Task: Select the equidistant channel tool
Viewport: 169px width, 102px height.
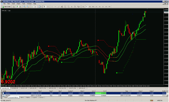Action: click(62, 7)
